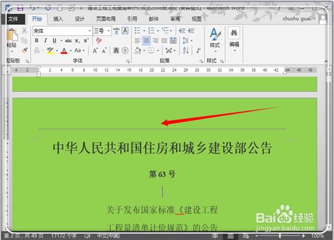The image size is (334, 240).
Task: Toggle center alignment button
Action: 146,41
